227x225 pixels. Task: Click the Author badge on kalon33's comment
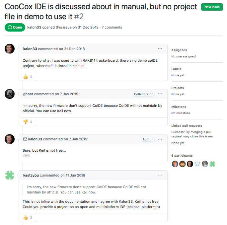pos(147,139)
